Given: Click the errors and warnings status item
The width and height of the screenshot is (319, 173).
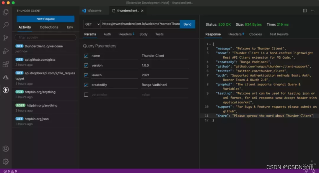Looking at the screenshot, I should [10, 171].
